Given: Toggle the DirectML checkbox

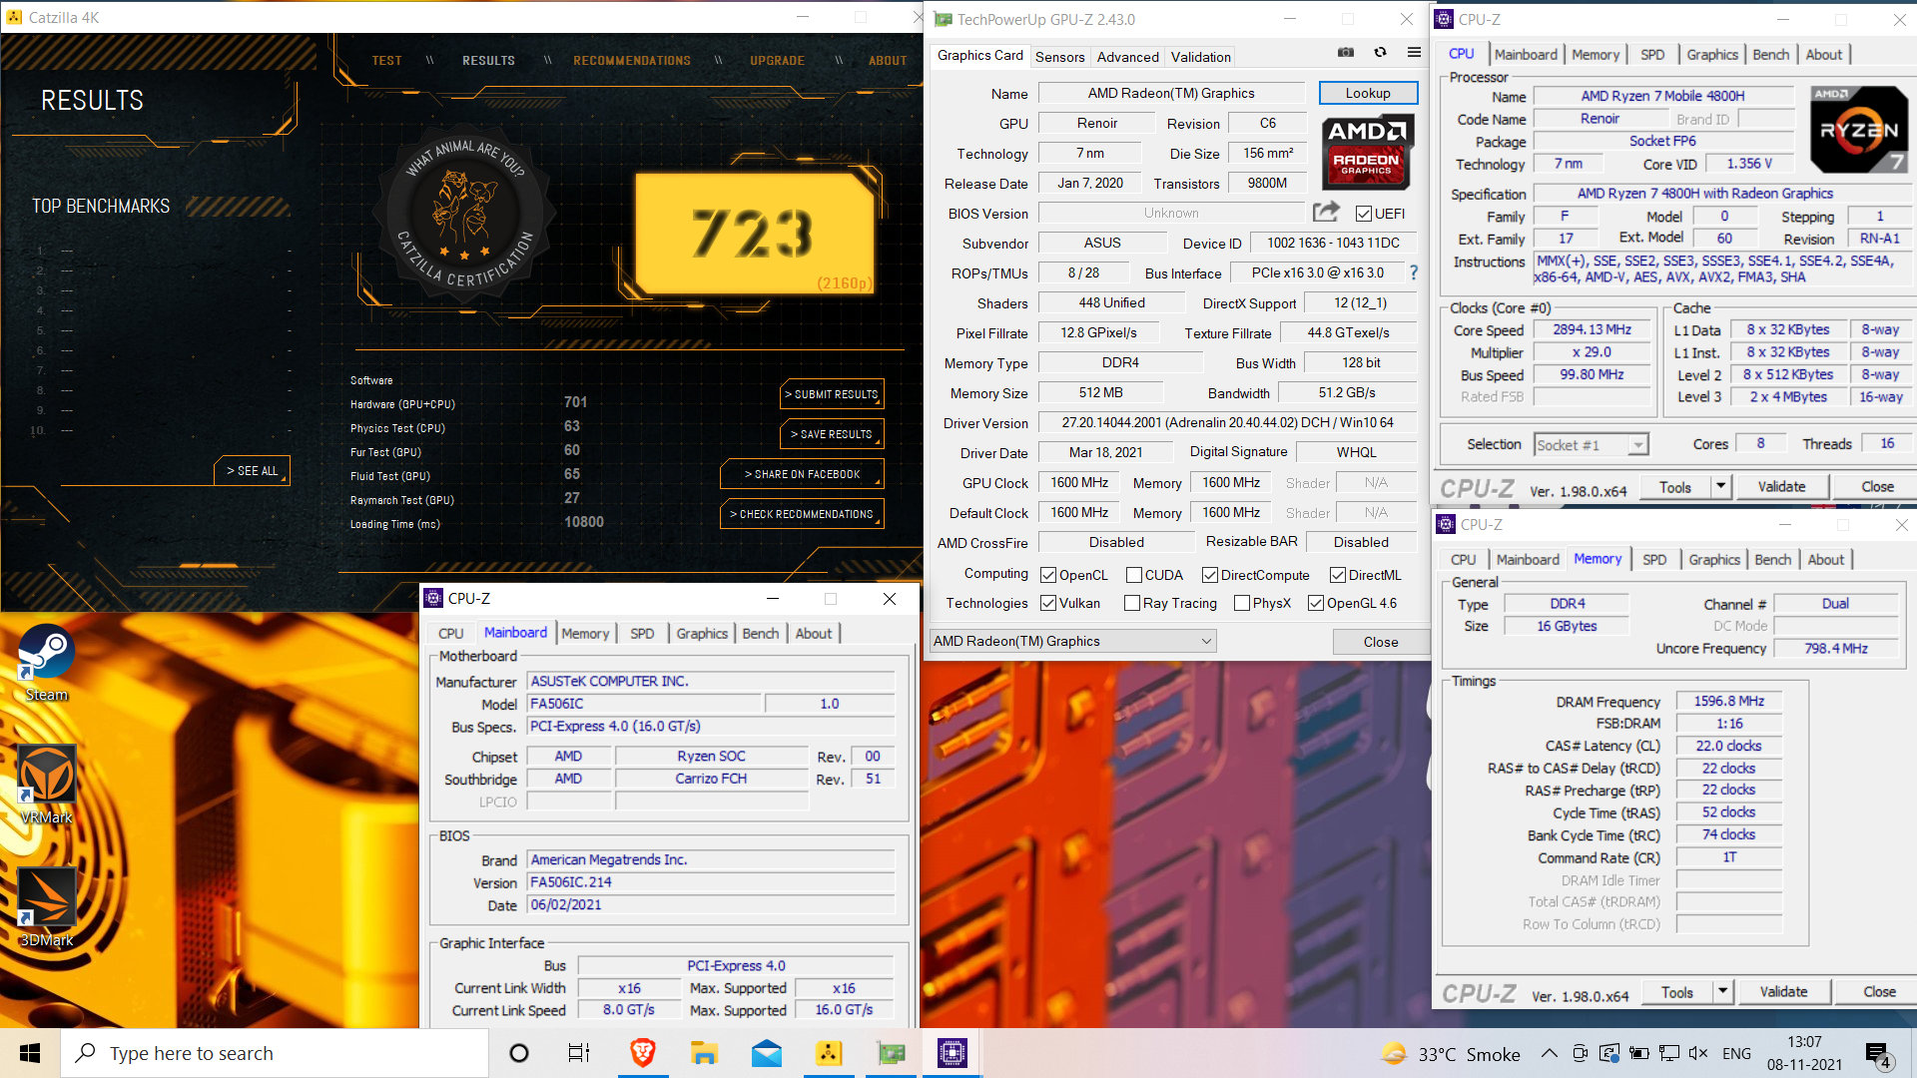Looking at the screenshot, I should coord(1337,575).
